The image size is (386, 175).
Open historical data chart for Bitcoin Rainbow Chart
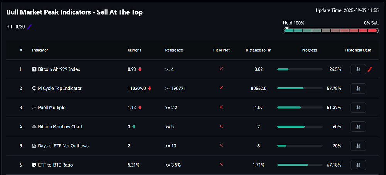point(358,126)
